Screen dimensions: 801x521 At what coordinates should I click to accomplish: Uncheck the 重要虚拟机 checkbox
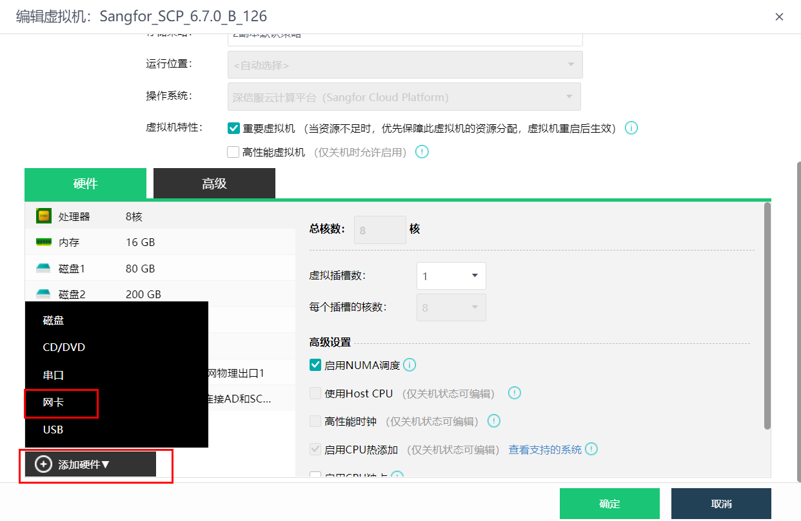click(x=234, y=128)
